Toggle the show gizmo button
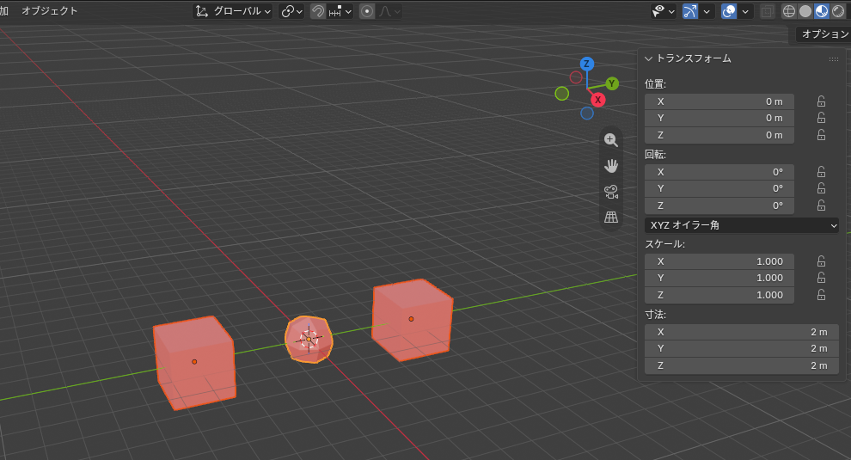Image resolution: width=851 pixels, height=460 pixels. tap(689, 11)
